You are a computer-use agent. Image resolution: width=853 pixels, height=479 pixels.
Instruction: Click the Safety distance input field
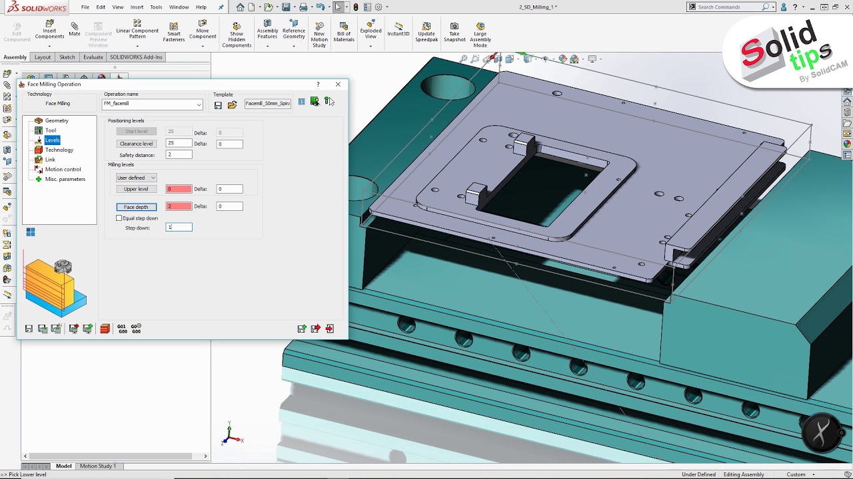(179, 155)
